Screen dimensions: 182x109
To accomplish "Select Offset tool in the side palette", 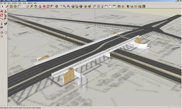I will 5,19.
